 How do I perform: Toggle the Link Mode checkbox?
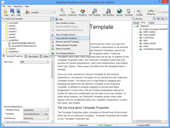158,12
